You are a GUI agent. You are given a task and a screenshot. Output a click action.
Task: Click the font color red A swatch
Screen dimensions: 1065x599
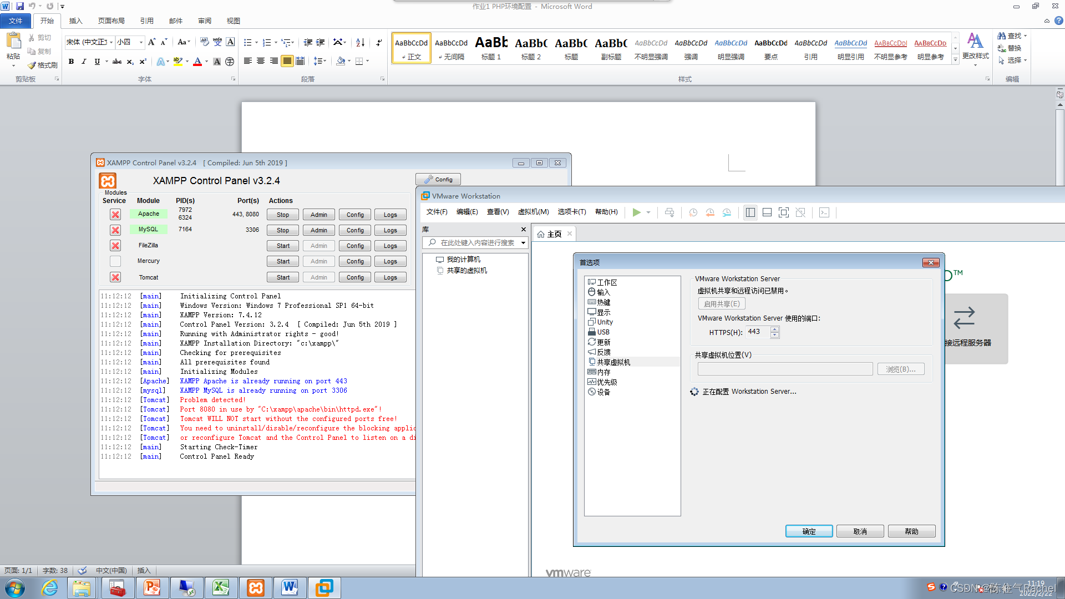tap(197, 62)
